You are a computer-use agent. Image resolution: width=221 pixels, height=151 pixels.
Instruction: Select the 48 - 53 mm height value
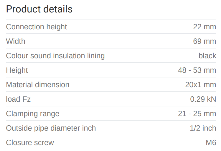(x=197, y=70)
